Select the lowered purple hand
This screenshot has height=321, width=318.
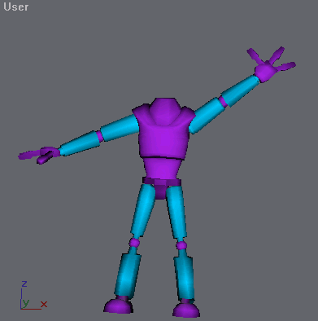39,155
